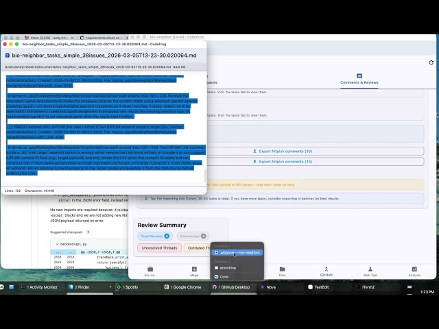Select the Total Reviews chip
This screenshot has height=329, width=439.
[x=155, y=236]
